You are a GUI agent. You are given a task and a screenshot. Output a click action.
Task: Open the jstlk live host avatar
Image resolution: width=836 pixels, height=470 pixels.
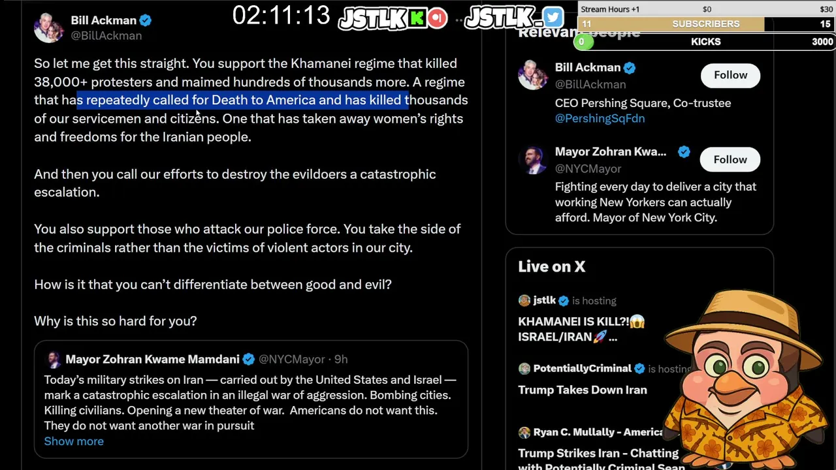(x=524, y=300)
